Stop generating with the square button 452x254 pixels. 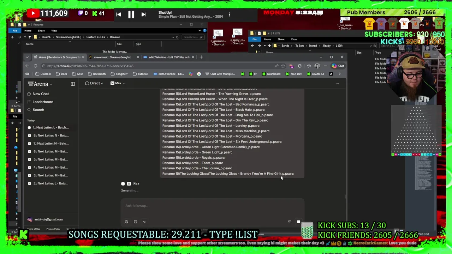(298, 222)
